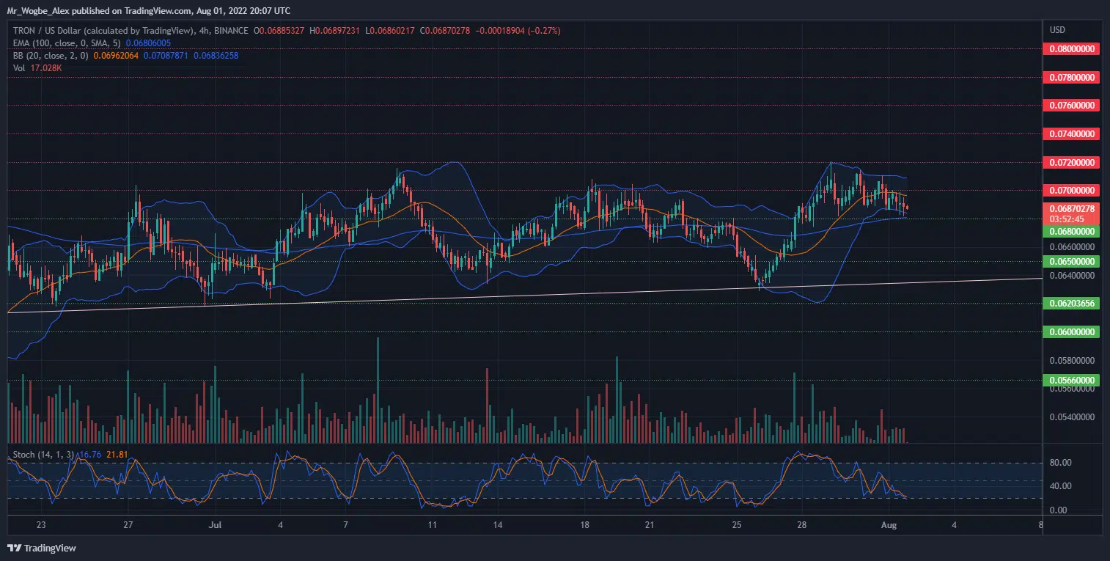Image resolution: width=1110 pixels, height=561 pixels.
Task: Click the Jul marker on the time axis
Action: tap(215, 526)
